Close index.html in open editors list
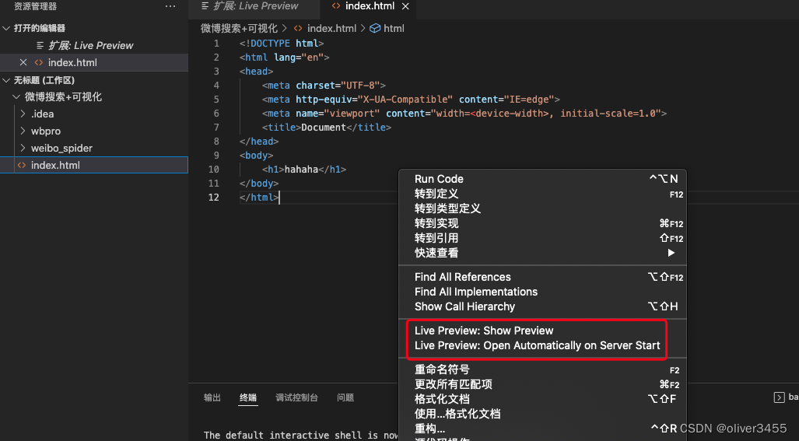Screen dimensions: 799x441 click(23, 63)
